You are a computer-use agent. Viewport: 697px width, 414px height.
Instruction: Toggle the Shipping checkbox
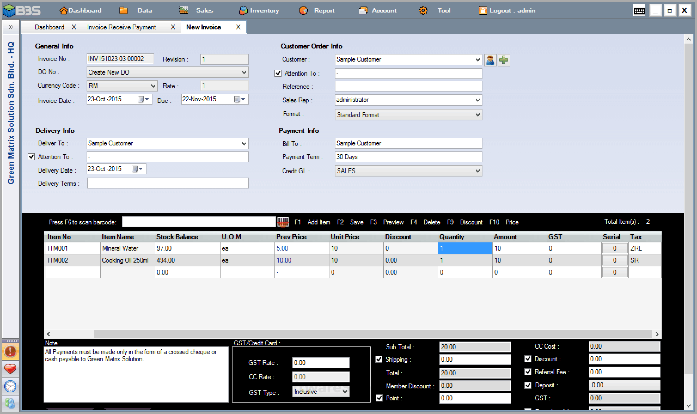(379, 359)
